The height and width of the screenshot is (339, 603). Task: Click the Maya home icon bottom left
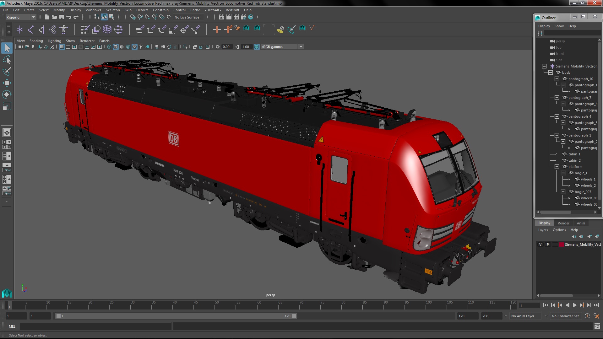point(7,293)
